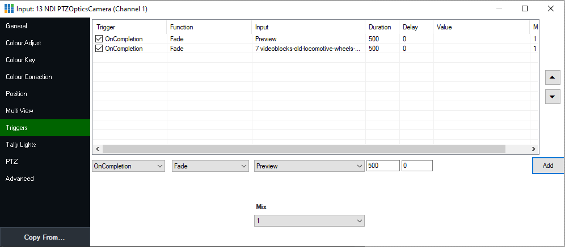Click the Input column header
Screen dimensions: 565x247
click(x=309, y=27)
